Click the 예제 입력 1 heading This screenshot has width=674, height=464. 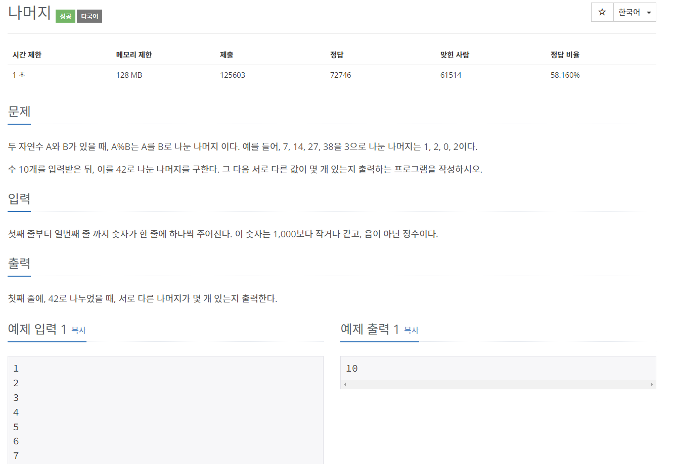coord(37,329)
